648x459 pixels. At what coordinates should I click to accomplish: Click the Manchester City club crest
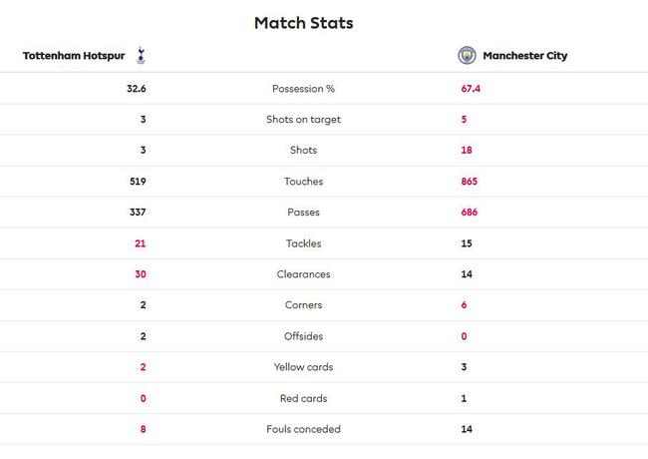coord(468,56)
